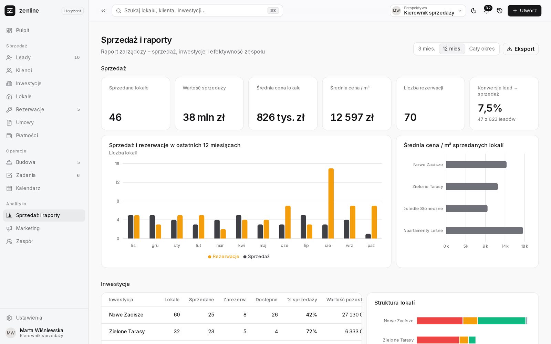
Task: Switch range to 3 mies.
Action: [427, 49]
